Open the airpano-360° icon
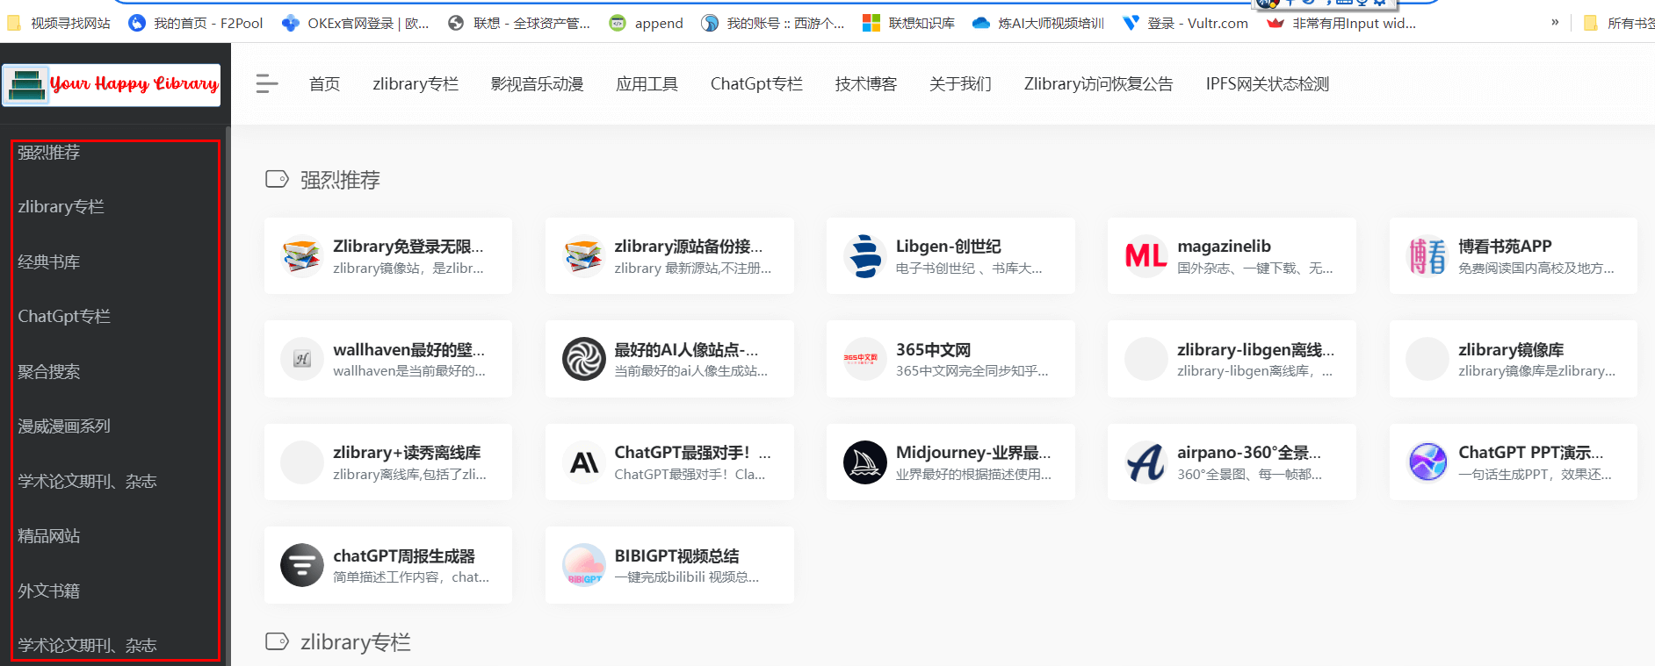1655x666 pixels. (1145, 462)
